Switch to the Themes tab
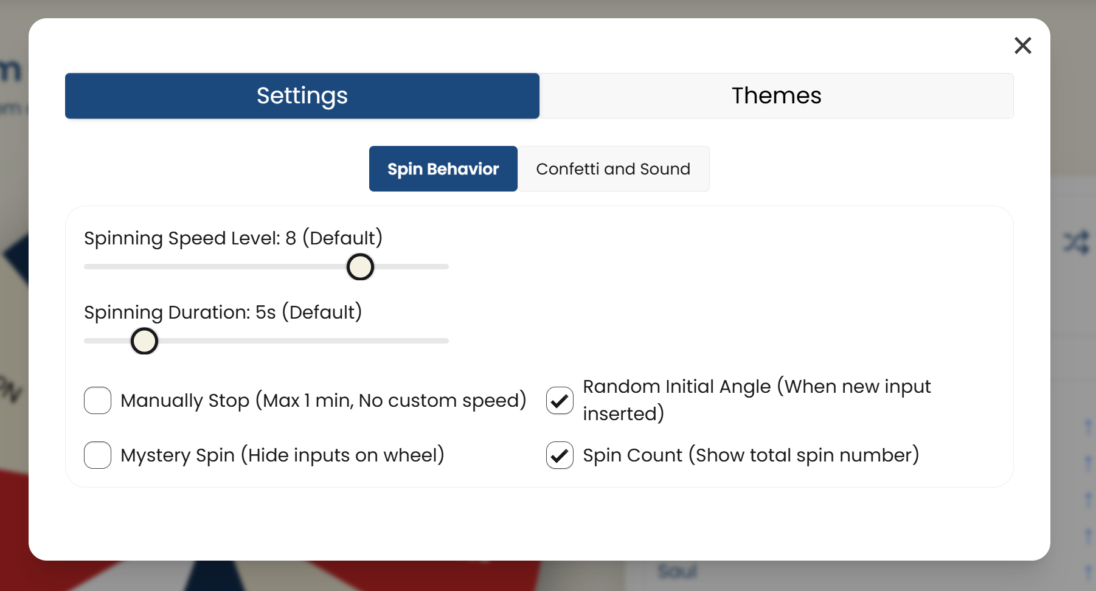1096x591 pixels. (x=776, y=95)
